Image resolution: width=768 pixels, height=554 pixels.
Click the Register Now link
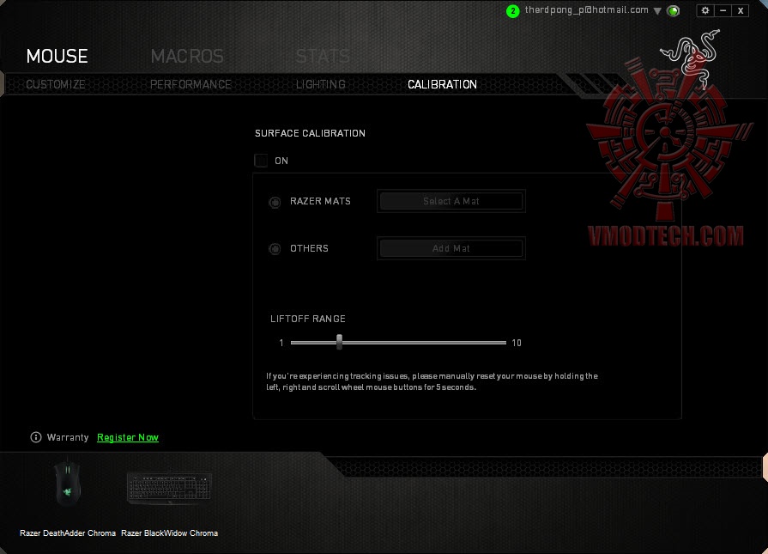tap(128, 437)
